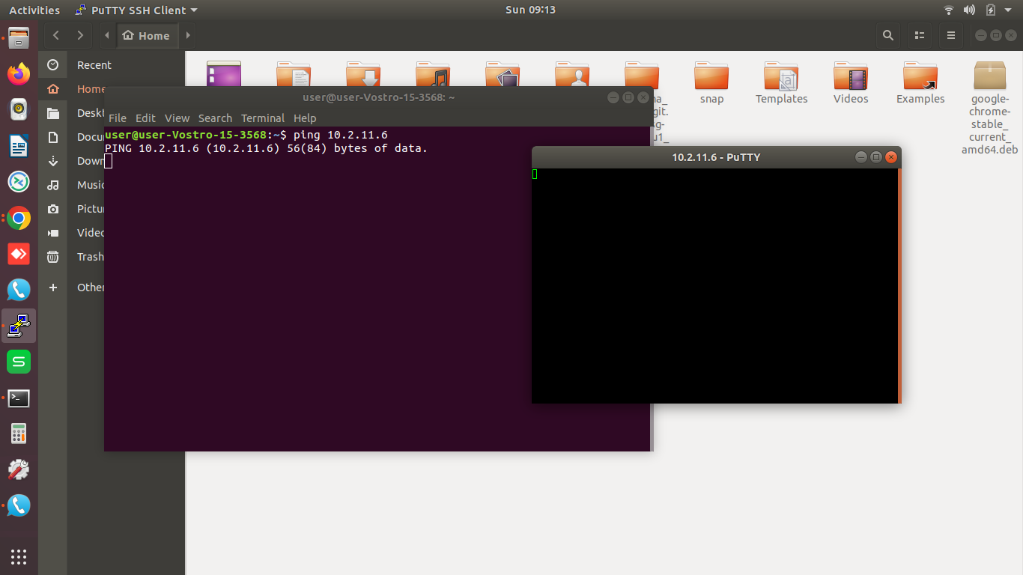Click the circular teal arrows app icon in dock
1023x575 pixels.
[x=19, y=182]
